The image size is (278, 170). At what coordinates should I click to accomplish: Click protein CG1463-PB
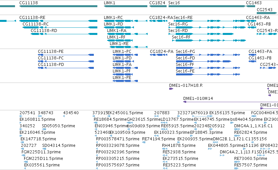pos(252,61)
